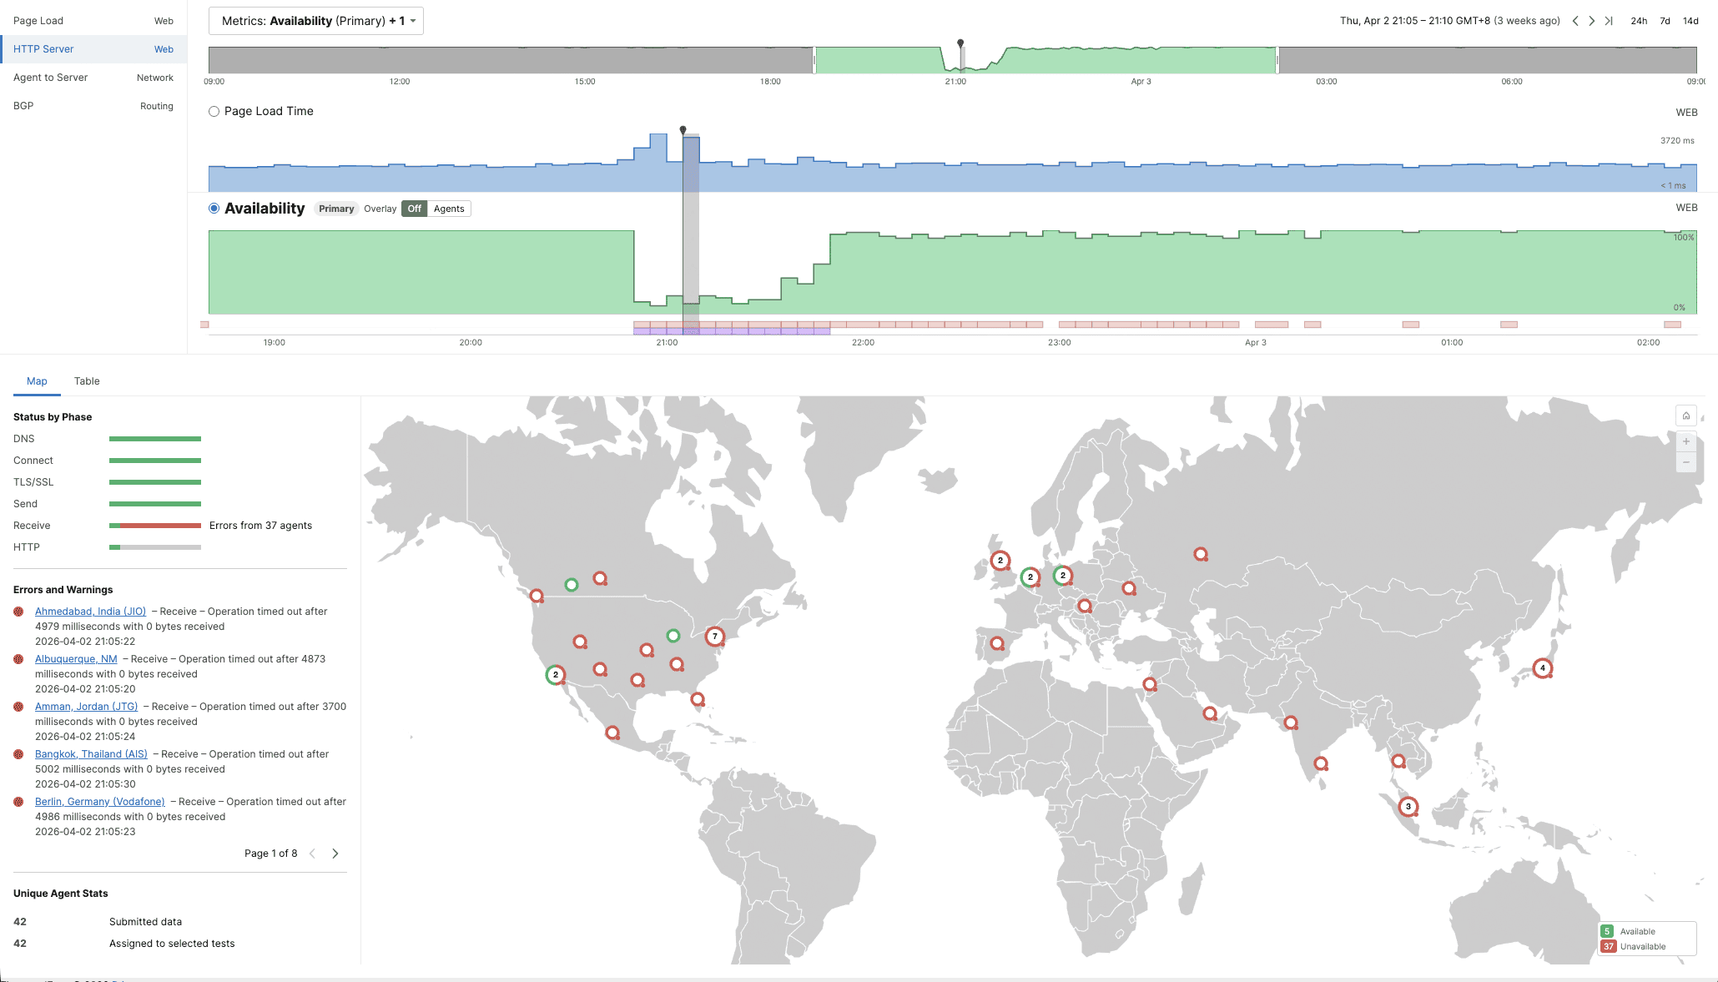Jump to the latest data round
This screenshot has width=1718, height=982.
click(1609, 21)
